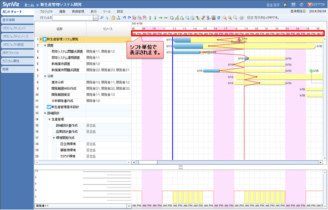Open the ツール menu

pyautogui.click(x=107, y=11)
